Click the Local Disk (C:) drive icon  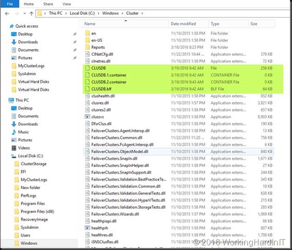[x=13, y=156]
